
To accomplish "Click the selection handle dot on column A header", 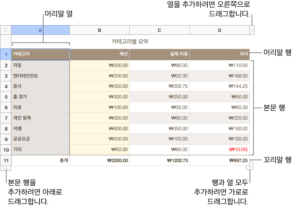I will pos(69,60).
